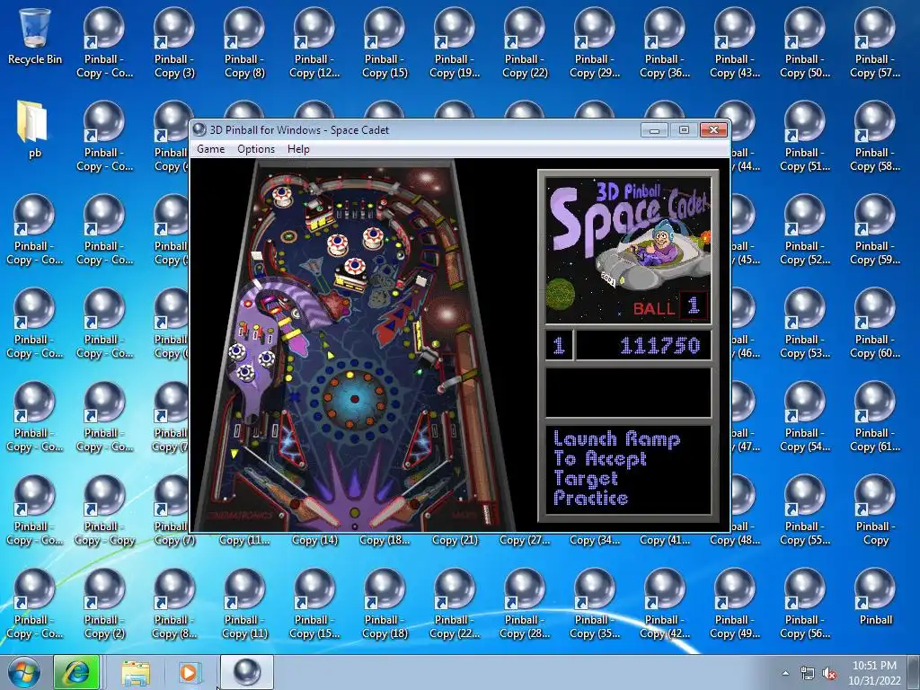
Task: Select the Pinball - Copy (43... shortcut
Action: click(735, 43)
